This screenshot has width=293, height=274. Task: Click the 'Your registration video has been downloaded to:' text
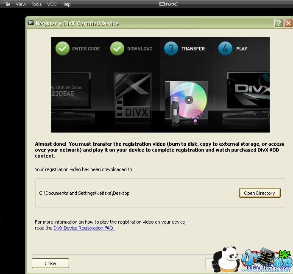point(84,169)
